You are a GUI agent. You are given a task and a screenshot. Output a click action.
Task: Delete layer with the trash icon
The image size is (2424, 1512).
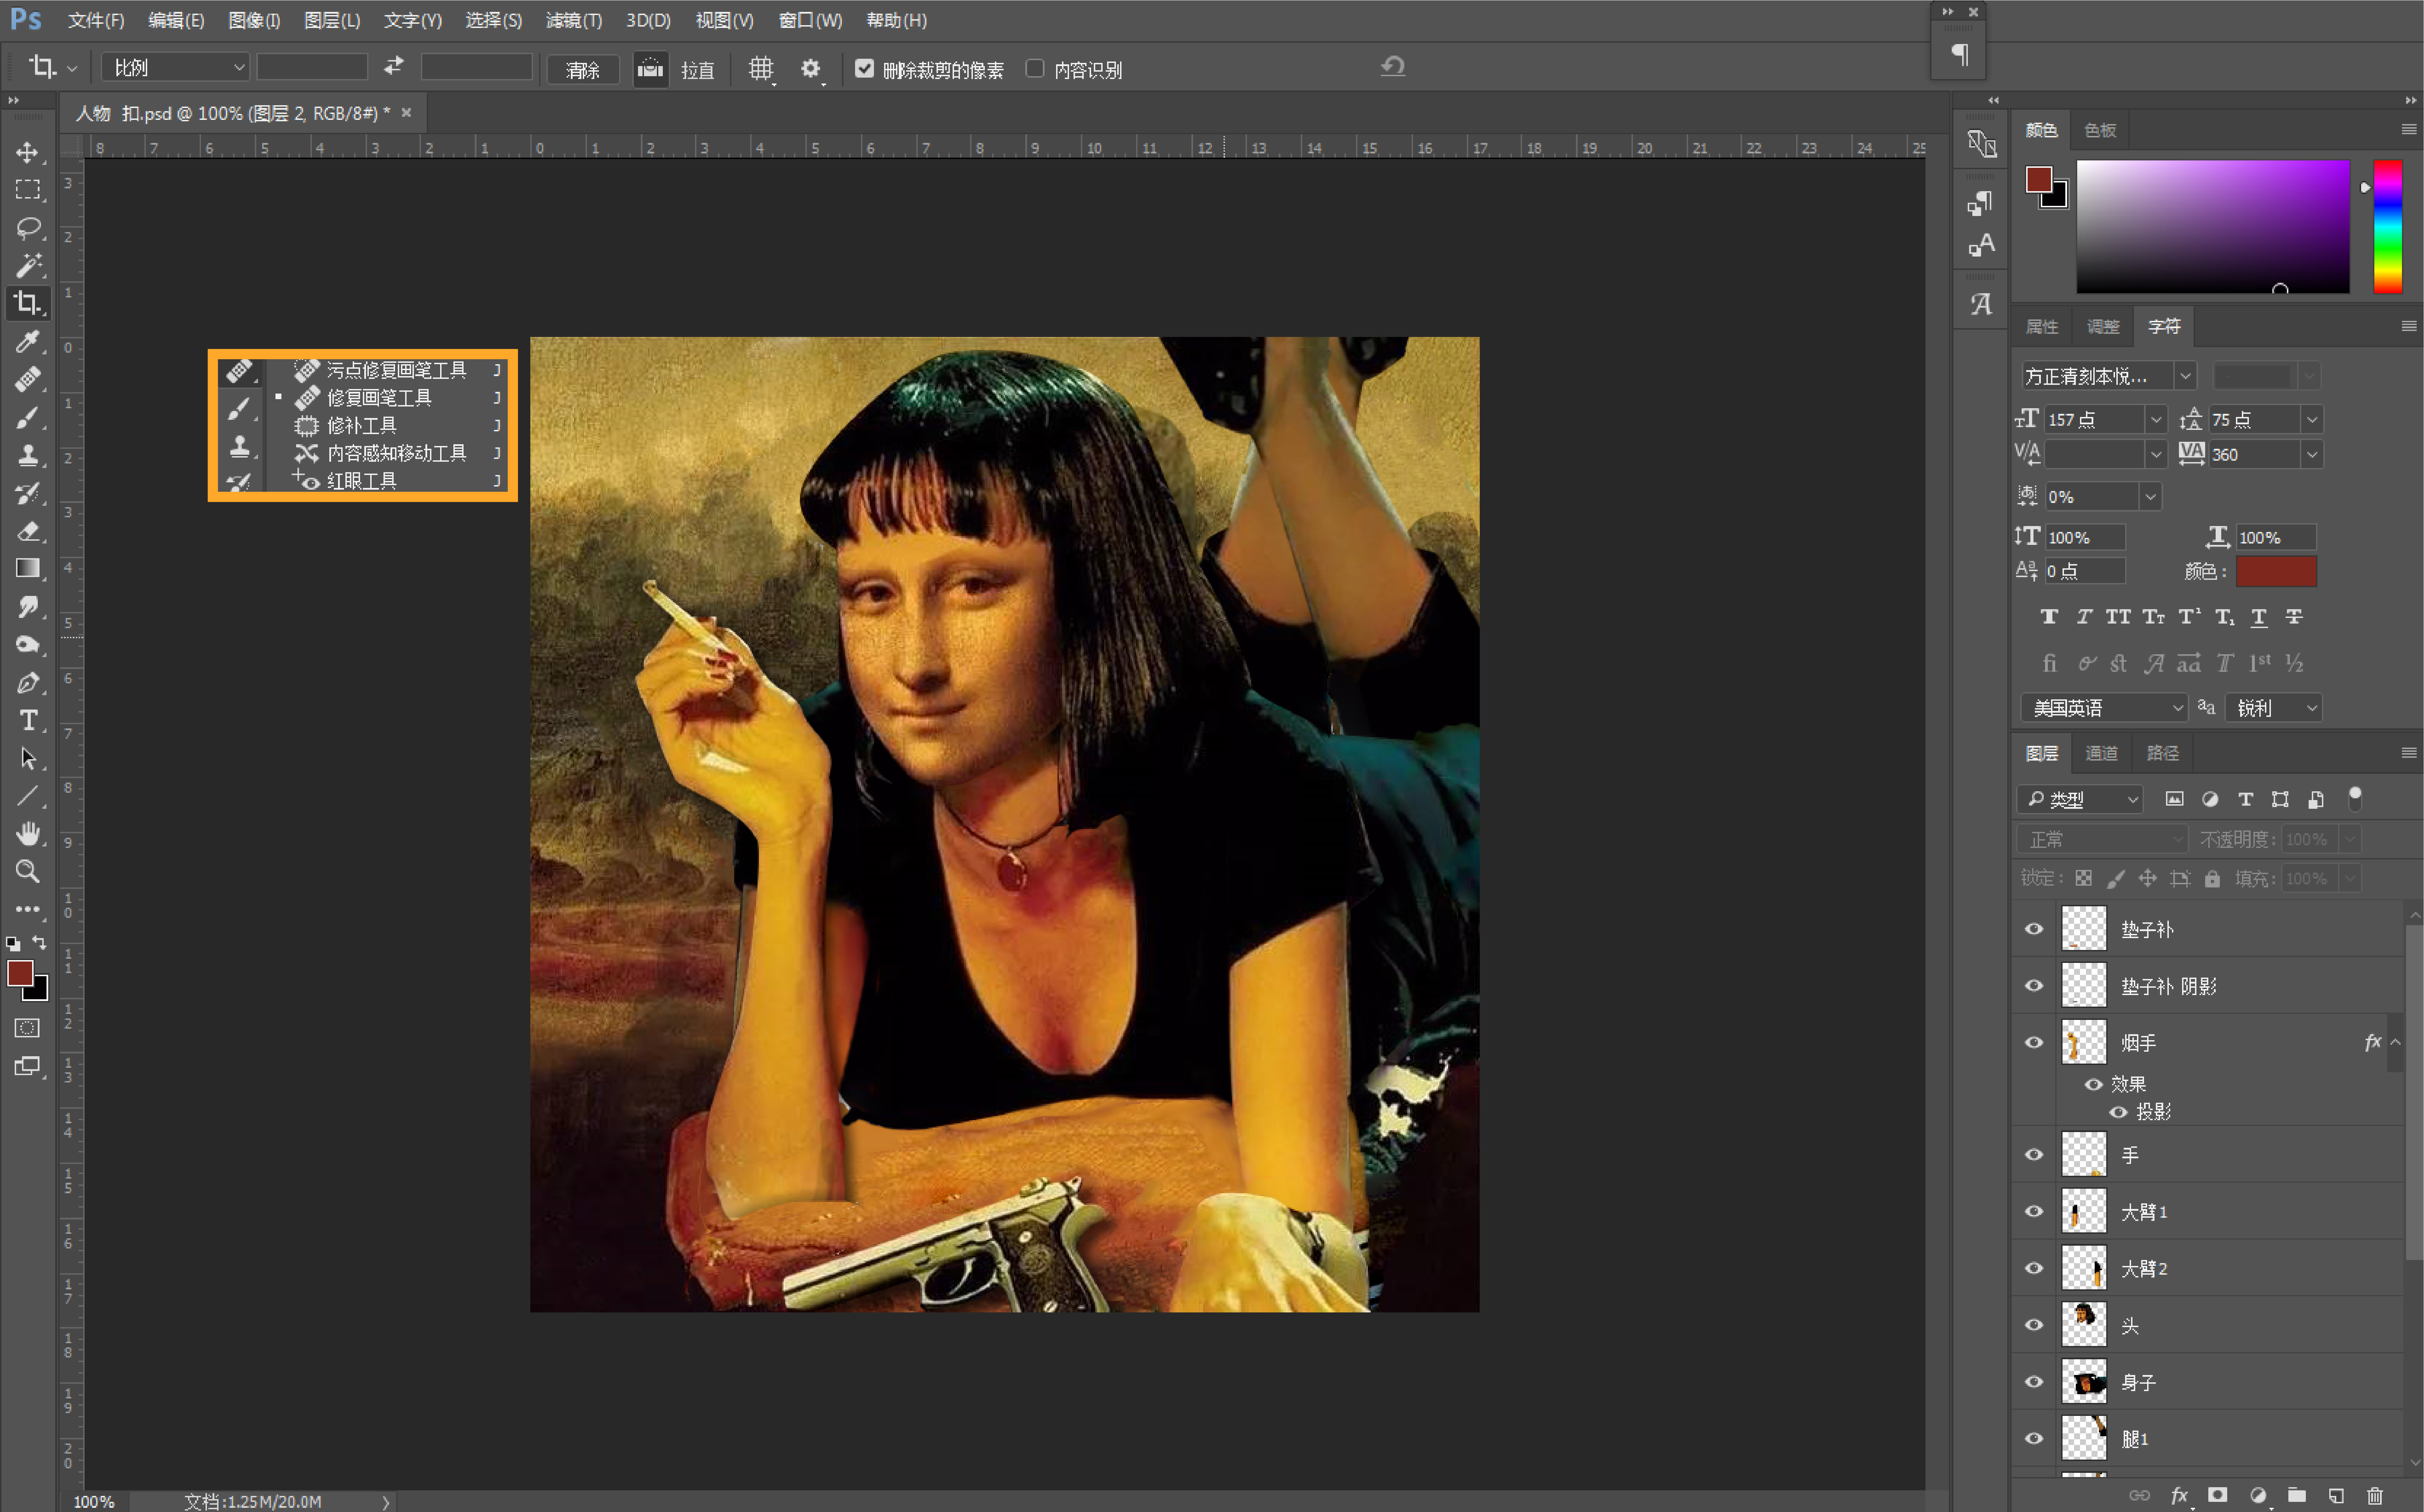point(2375,1496)
